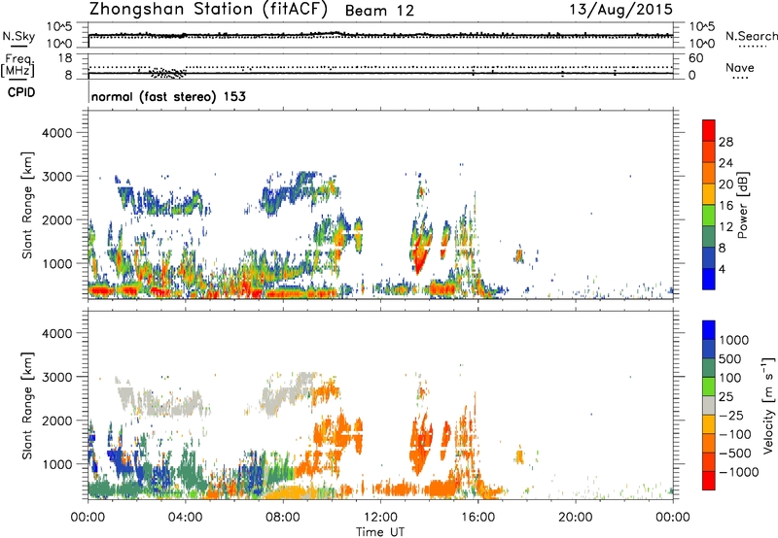Click the 'Nave' legend label
778x538 pixels.
coord(739,68)
